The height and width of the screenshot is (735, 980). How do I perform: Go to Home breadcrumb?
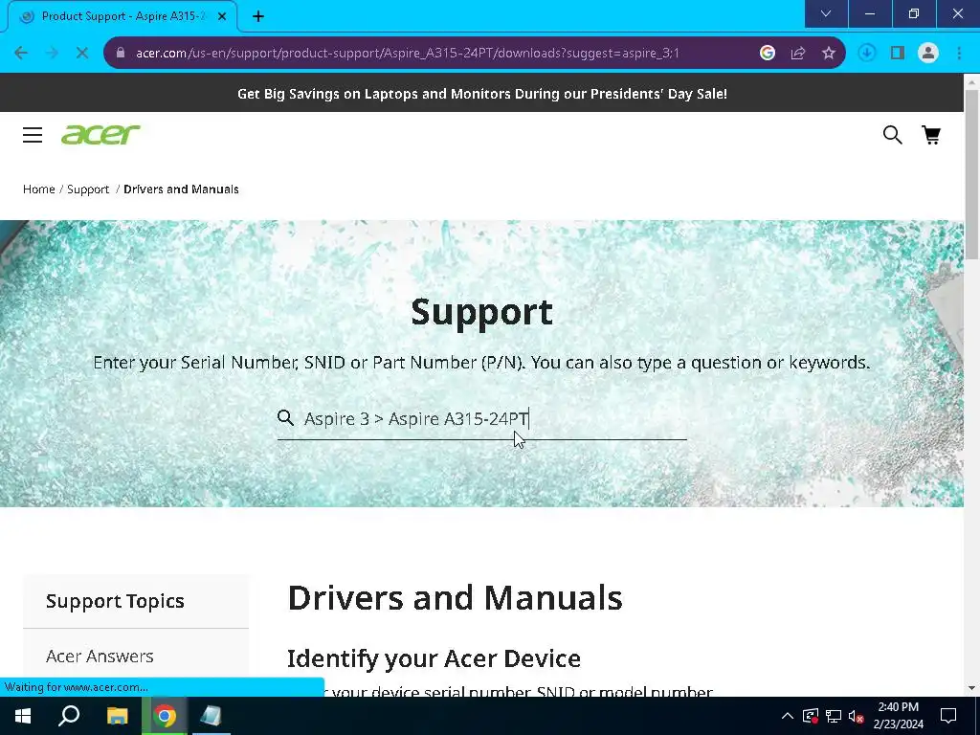tap(38, 189)
